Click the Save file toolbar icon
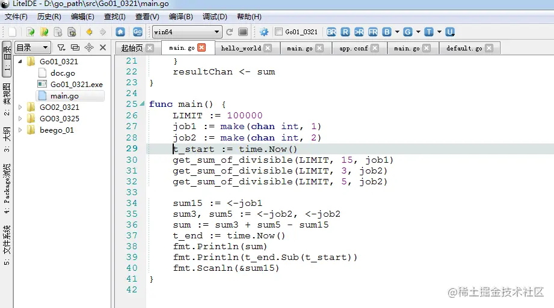Screen dimensions: 554x308 tap(58, 32)
